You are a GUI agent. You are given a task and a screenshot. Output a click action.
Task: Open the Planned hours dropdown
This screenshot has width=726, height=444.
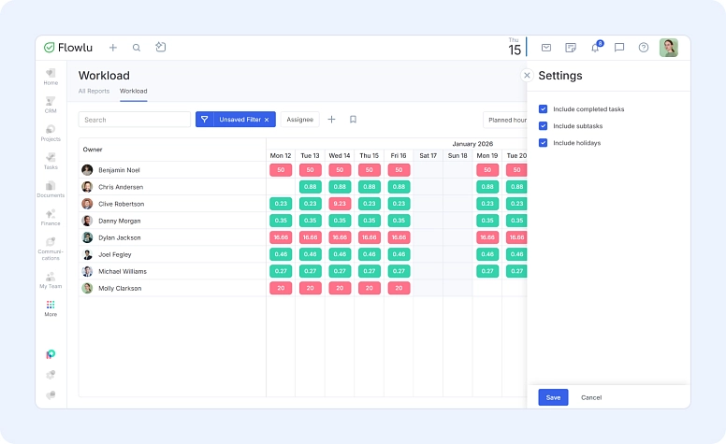505,120
